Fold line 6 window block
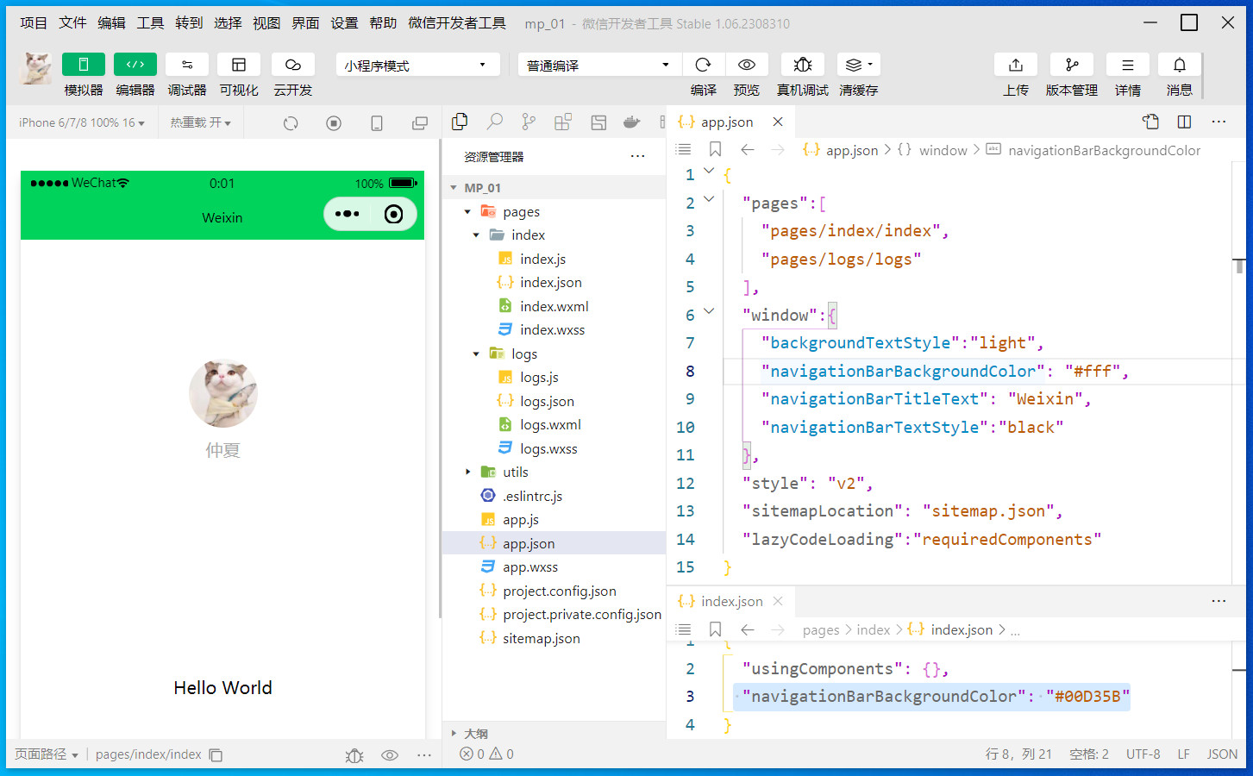Viewport: 1253px width, 776px height. click(709, 312)
